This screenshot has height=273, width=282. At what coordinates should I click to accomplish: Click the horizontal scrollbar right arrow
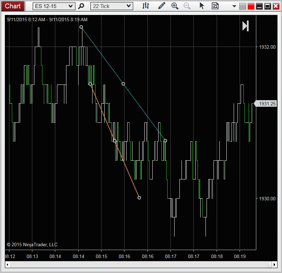274,265
